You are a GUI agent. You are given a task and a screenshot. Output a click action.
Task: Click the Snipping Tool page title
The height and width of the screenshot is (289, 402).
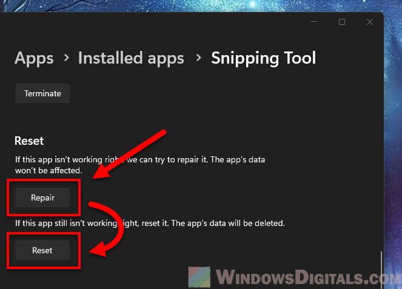(x=263, y=58)
